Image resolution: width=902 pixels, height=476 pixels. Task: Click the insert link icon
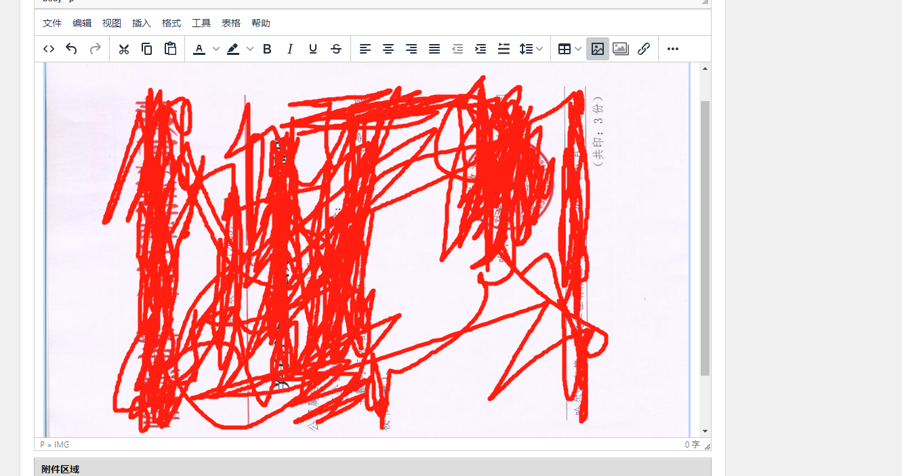[x=643, y=49]
